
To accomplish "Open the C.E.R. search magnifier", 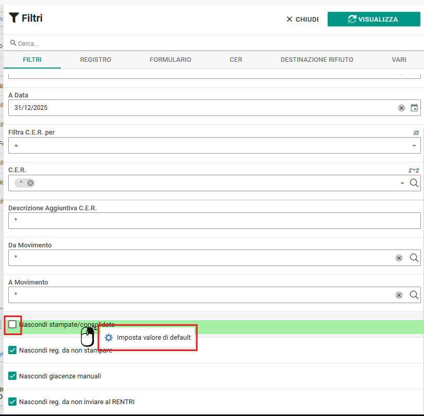I will pos(414,183).
